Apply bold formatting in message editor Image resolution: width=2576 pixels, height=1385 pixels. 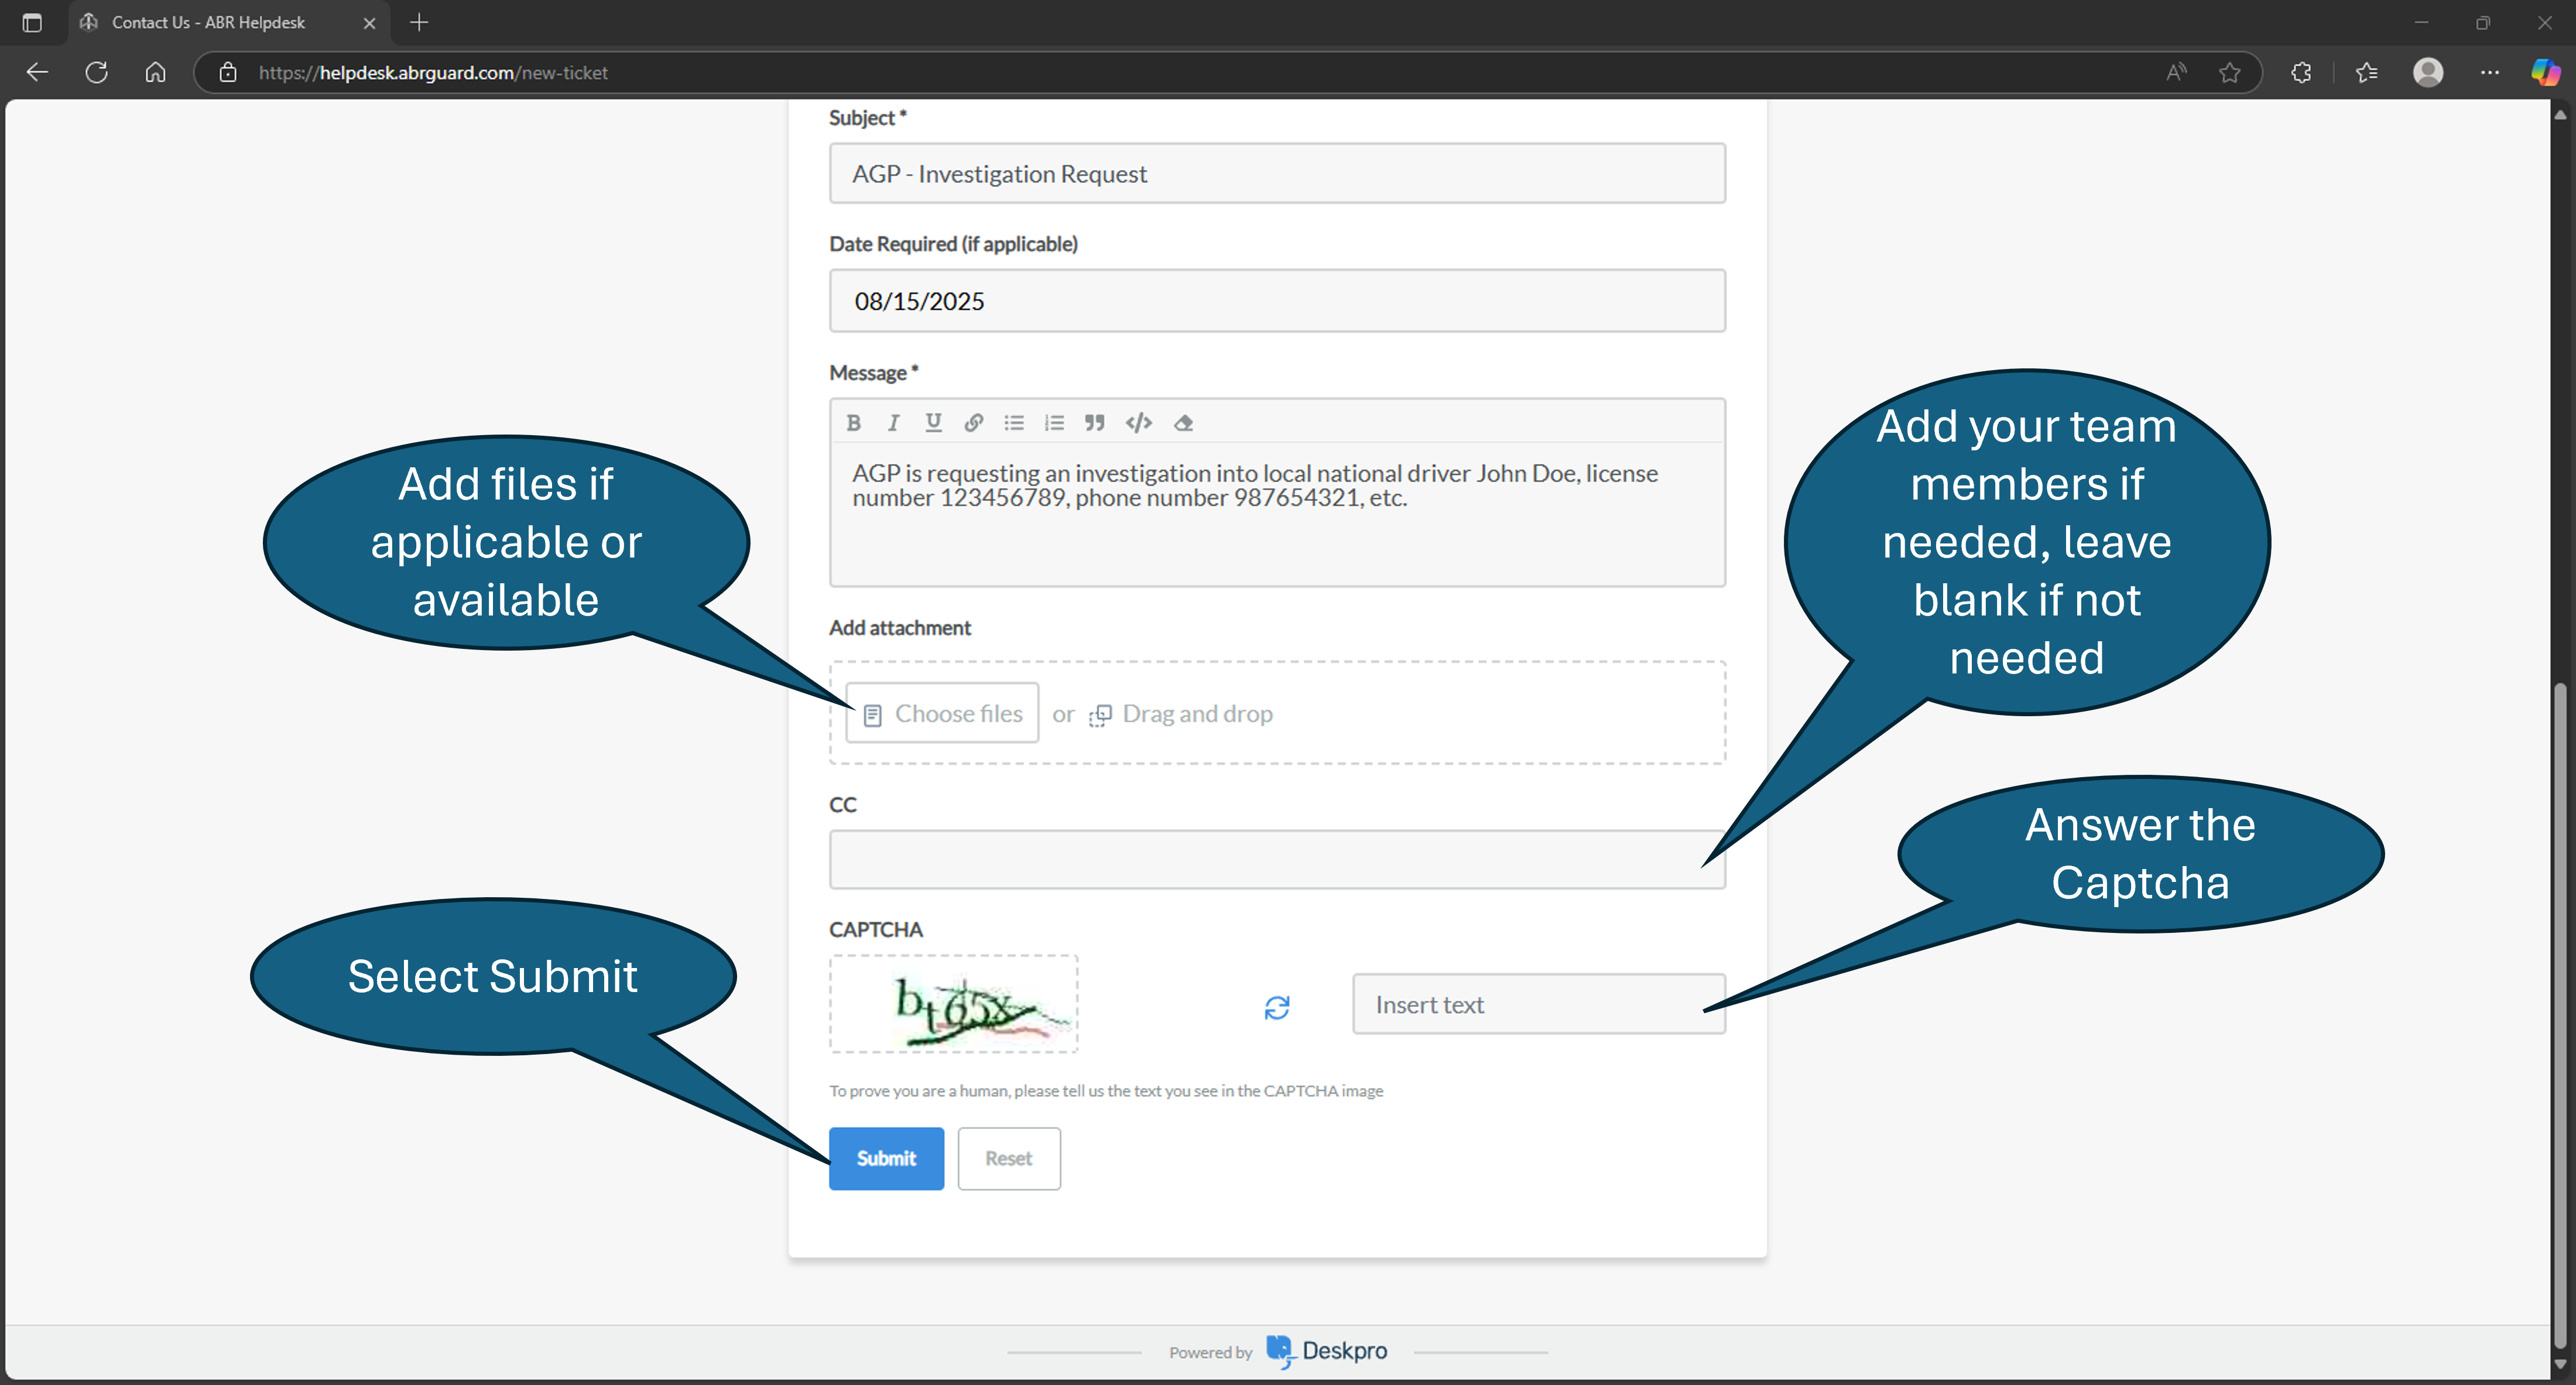[853, 423]
